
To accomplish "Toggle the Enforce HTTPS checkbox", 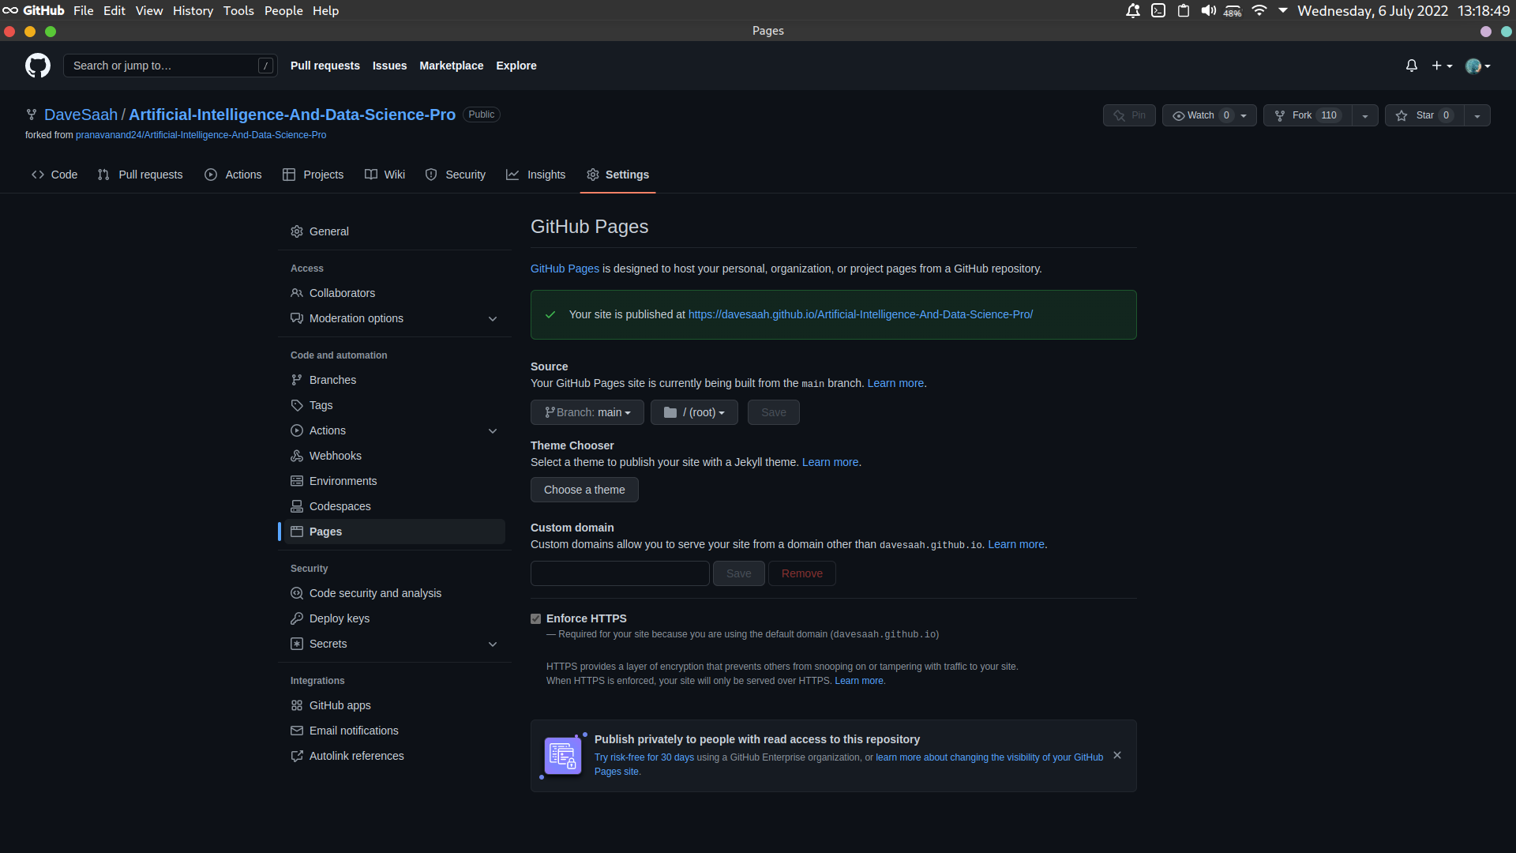I will point(535,618).
